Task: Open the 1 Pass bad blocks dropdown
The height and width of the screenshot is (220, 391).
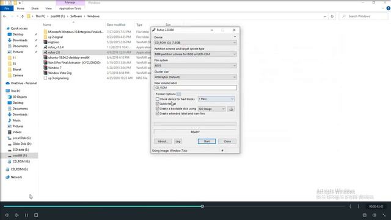Action: point(216,99)
